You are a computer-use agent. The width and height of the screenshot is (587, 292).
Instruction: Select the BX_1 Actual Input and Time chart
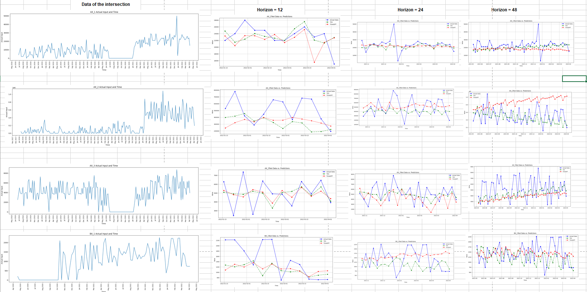pyautogui.click(x=100, y=261)
